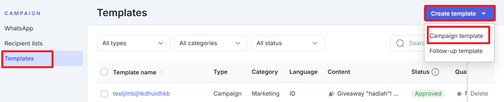Go to Recipient lists in sidebar
This screenshot has width=504, height=102.
(x=23, y=43)
